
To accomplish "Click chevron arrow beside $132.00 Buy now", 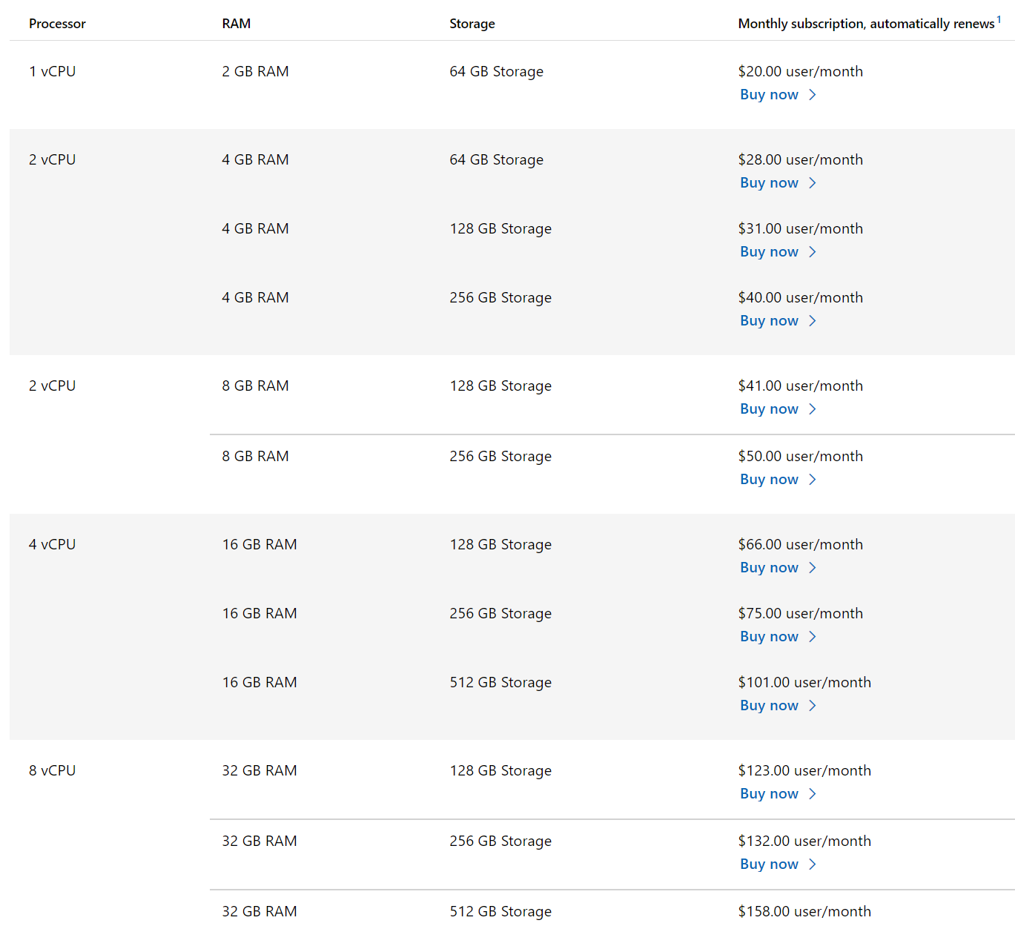I will click(x=813, y=864).
